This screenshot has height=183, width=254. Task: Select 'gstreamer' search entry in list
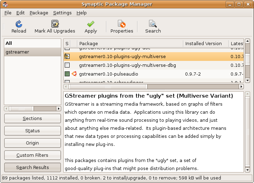[33, 52]
